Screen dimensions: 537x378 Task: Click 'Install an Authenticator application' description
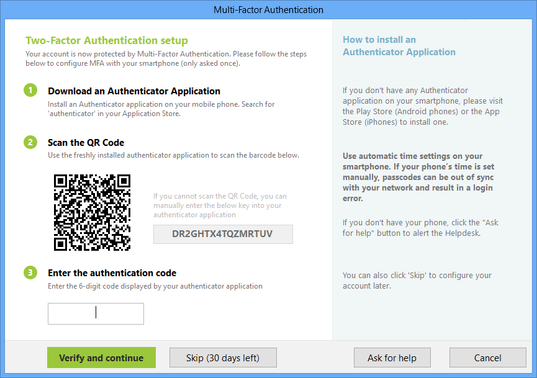[x=161, y=109]
